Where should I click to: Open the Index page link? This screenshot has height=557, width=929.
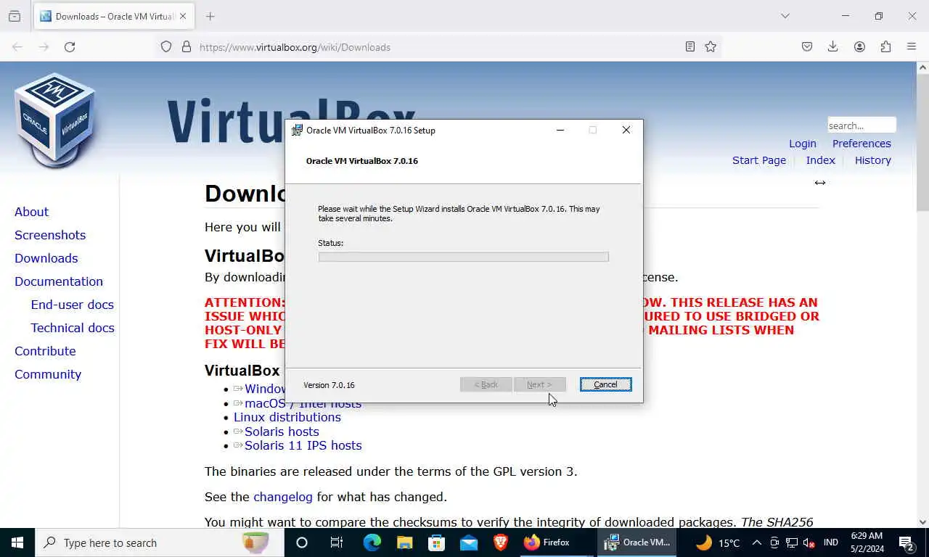click(x=821, y=160)
